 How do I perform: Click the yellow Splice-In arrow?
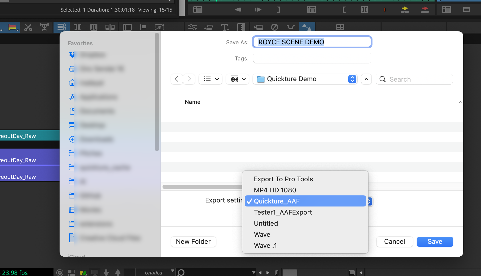click(x=405, y=10)
